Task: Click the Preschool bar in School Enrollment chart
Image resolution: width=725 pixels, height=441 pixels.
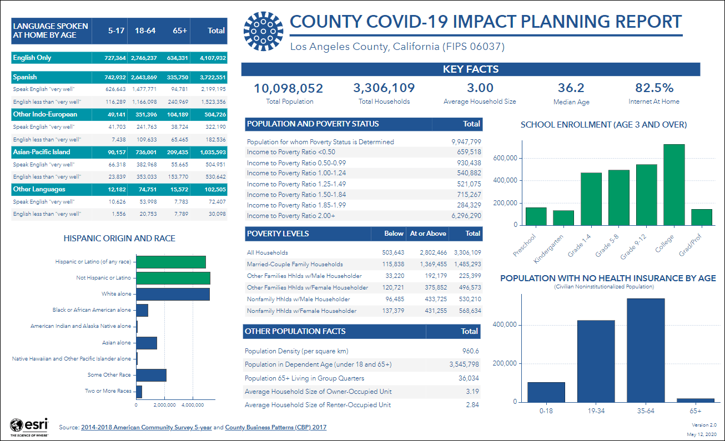Action: pyautogui.click(x=536, y=216)
